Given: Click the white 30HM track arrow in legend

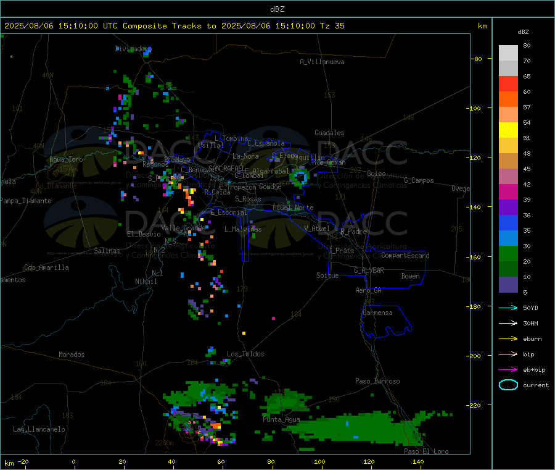Looking at the screenshot, I should coord(508,323).
